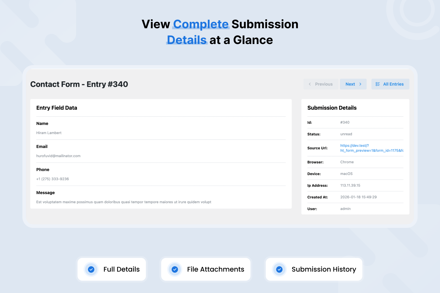The height and width of the screenshot is (293, 440).
Task: Click the email hurofuvid@mailinator.com
Action: click(x=58, y=156)
